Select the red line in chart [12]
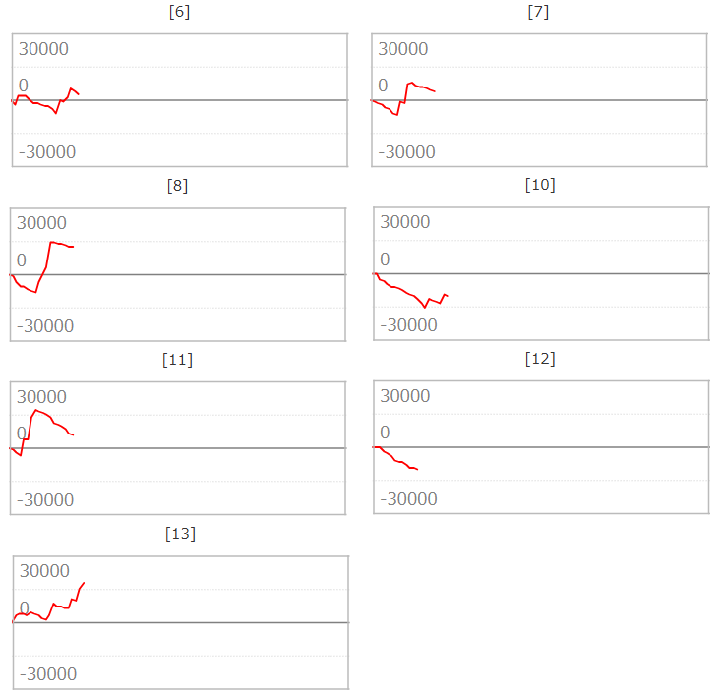 398,460
